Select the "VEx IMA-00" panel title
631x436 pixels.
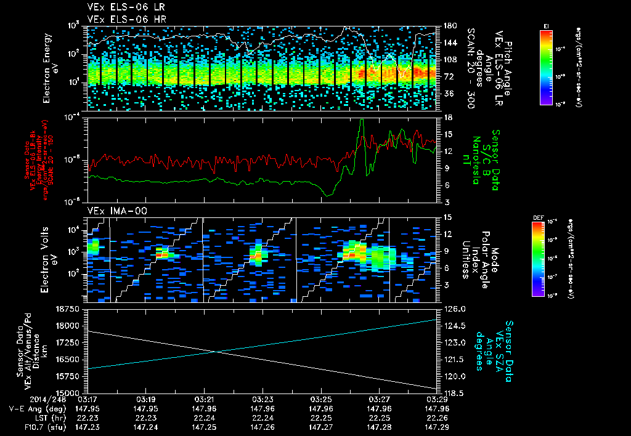[117, 211]
